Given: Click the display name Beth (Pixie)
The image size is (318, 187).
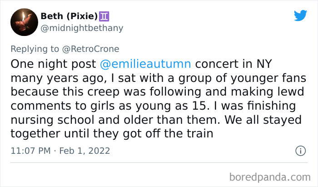Looking at the screenshot, I should pos(69,16).
